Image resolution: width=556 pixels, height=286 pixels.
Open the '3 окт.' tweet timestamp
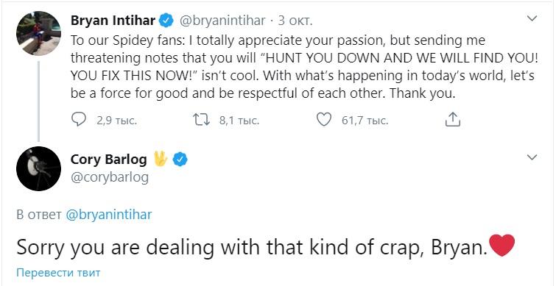pos(295,21)
